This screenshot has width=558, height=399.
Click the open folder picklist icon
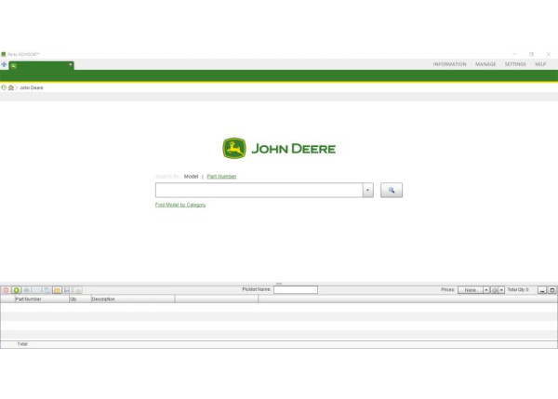57,290
